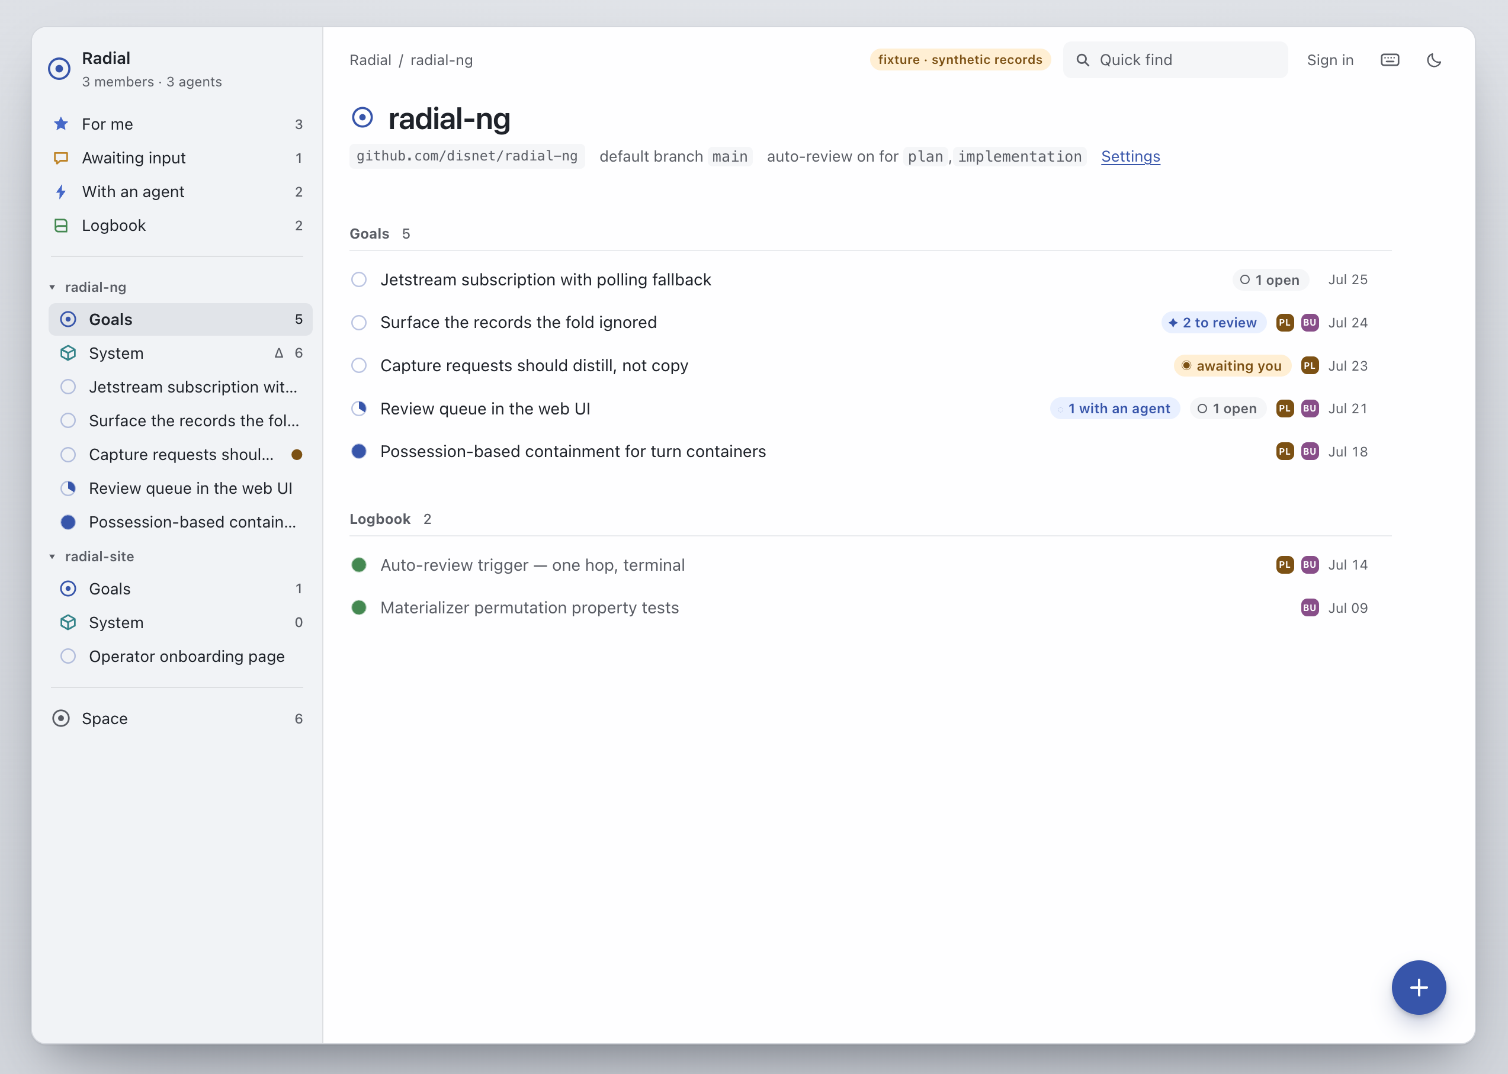Viewport: 1508px width, 1074px height.
Task: Click the blue plus new item button
Action: pyautogui.click(x=1418, y=988)
